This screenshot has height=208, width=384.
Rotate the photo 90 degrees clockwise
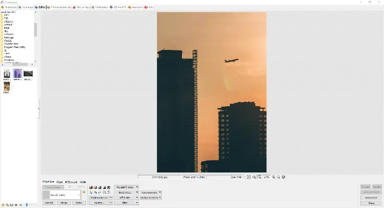tap(100, 193)
